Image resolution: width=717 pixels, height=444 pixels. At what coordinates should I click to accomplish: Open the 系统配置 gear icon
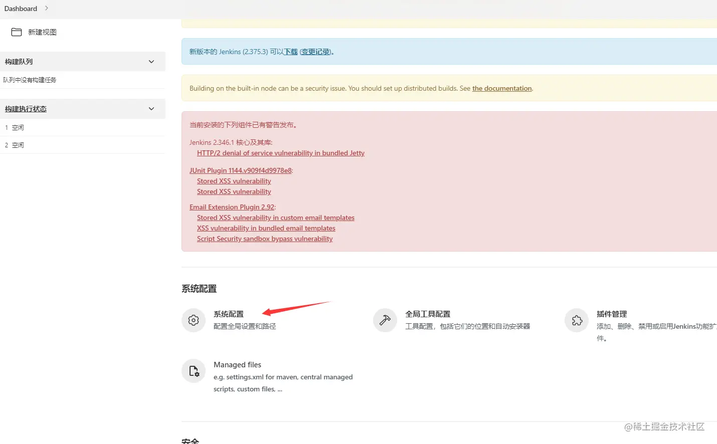coord(194,320)
